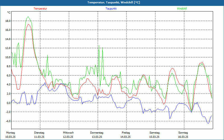Click the blue Taupunkt legend label

[111, 9]
